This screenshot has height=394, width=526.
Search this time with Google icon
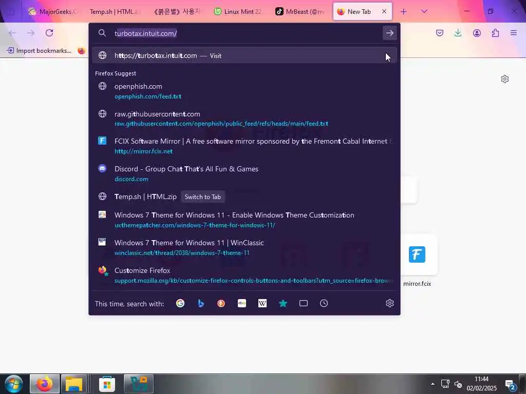point(180,303)
